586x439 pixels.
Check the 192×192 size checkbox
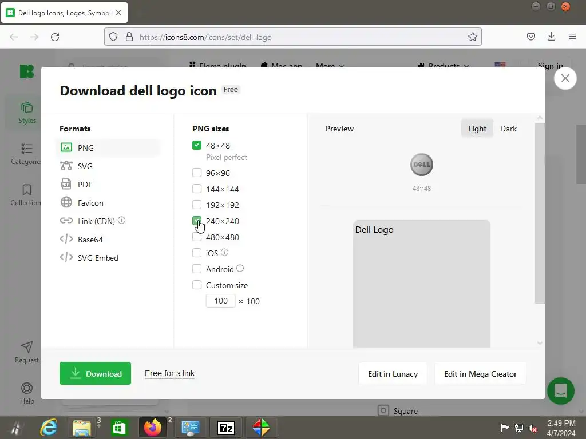(x=197, y=205)
